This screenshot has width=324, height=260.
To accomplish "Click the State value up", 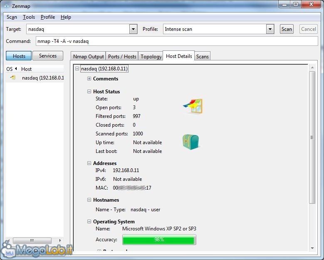I will click(x=136, y=99).
